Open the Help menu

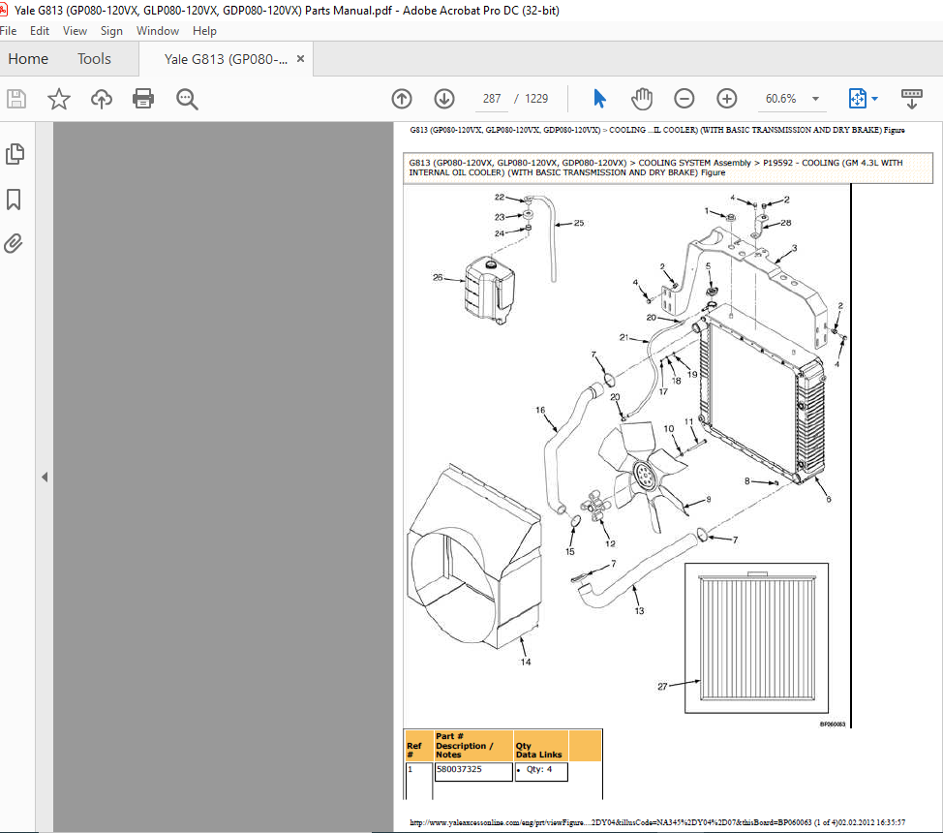(x=204, y=31)
